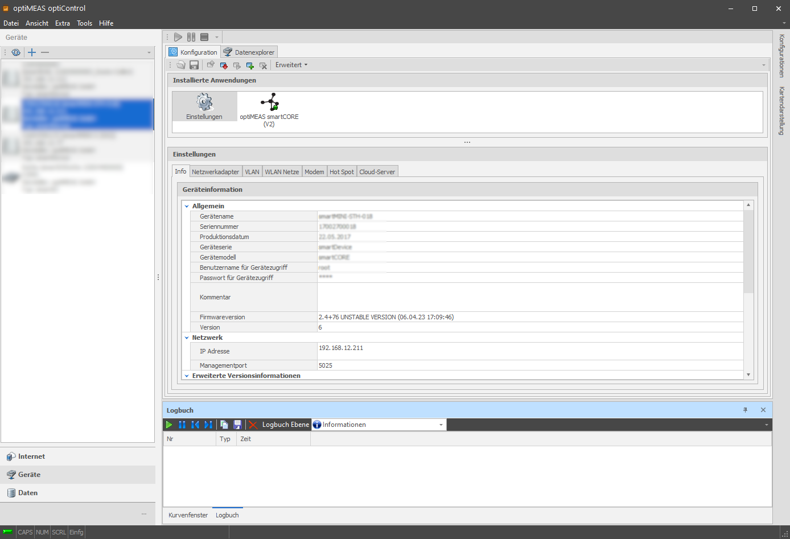Close the Logbuch panel
This screenshot has height=539, width=790.
(x=763, y=410)
